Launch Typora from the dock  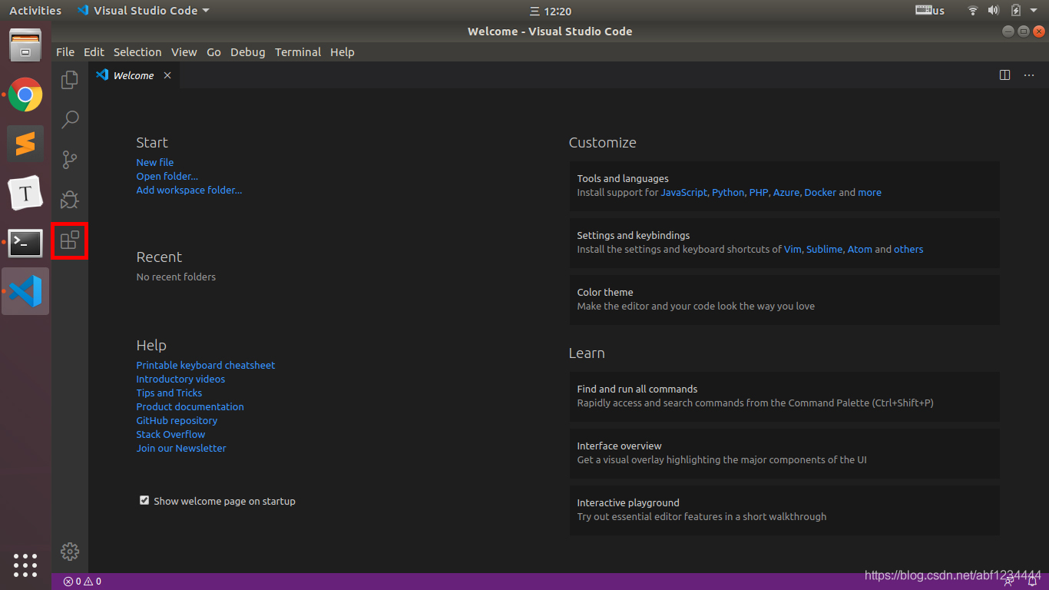(x=25, y=194)
